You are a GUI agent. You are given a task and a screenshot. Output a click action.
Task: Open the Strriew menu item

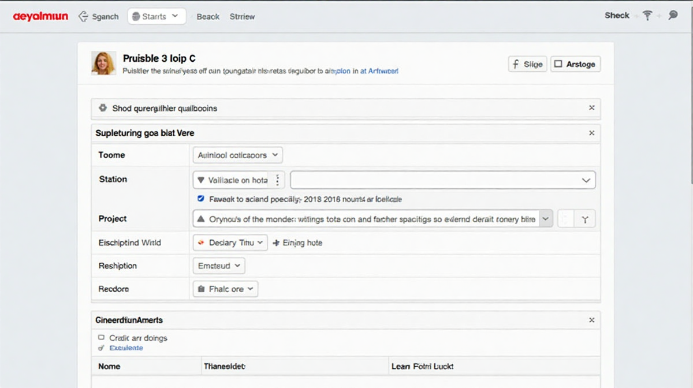coord(242,17)
